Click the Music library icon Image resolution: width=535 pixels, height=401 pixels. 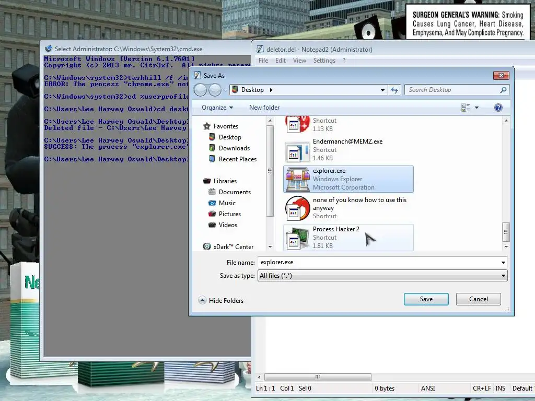(x=212, y=203)
